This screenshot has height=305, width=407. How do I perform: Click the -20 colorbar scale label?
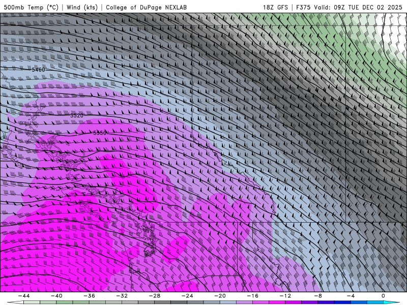tap(220, 296)
